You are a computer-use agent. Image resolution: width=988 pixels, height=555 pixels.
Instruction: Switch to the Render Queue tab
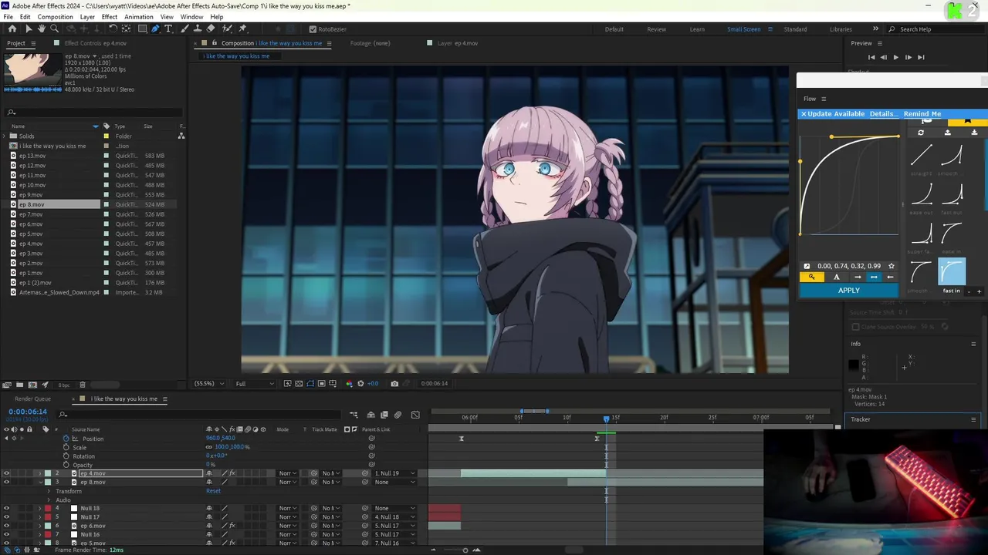click(x=33, y=399)
